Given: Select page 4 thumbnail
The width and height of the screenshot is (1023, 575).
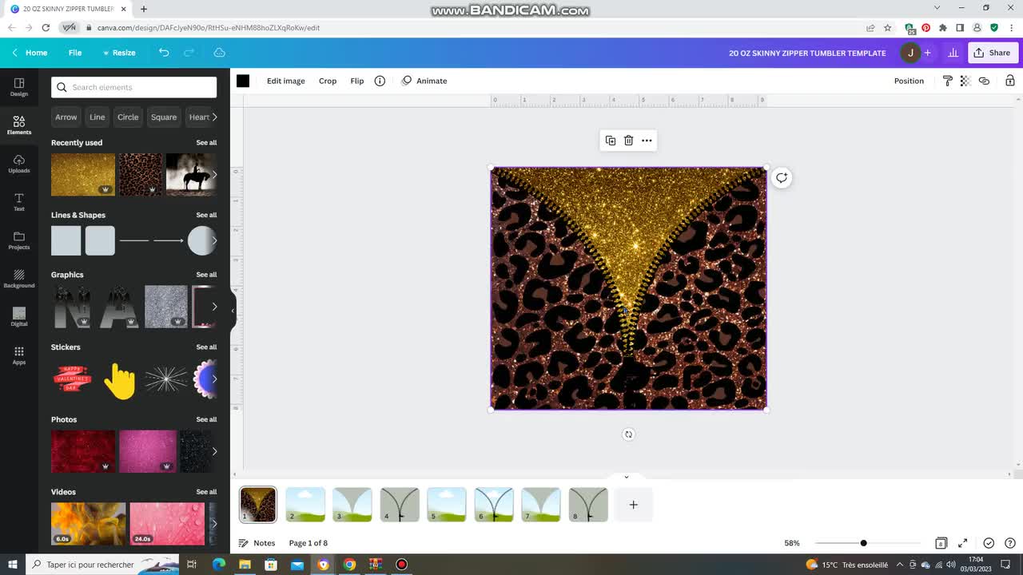Looking at the screenshot, I should (400, 505).
